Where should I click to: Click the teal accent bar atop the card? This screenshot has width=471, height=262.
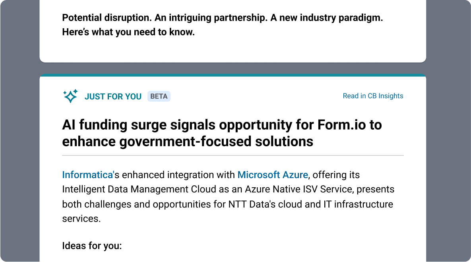tap(233, 75)
